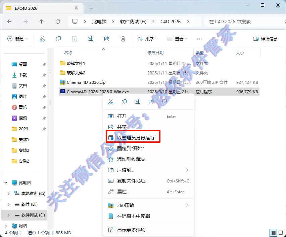Open the 新建 dropdown
286x237 pixels.
pyautogui.click(x=17, y=39)
